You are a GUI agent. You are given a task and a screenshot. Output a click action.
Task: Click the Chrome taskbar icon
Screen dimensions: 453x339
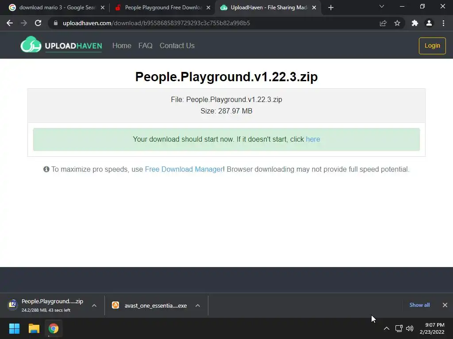click(54, 328)
